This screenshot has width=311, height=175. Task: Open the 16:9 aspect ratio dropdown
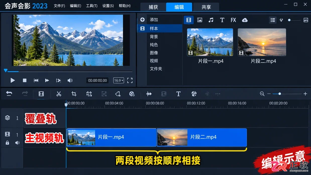119,80
